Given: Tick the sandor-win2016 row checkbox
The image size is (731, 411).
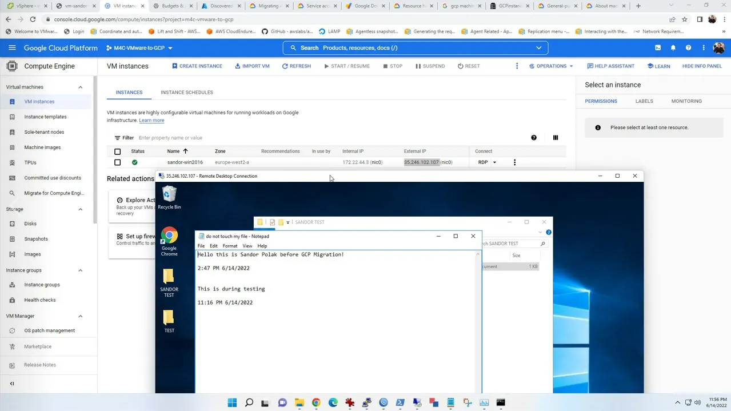Looking at the screenshot, I should coord(118,162).
